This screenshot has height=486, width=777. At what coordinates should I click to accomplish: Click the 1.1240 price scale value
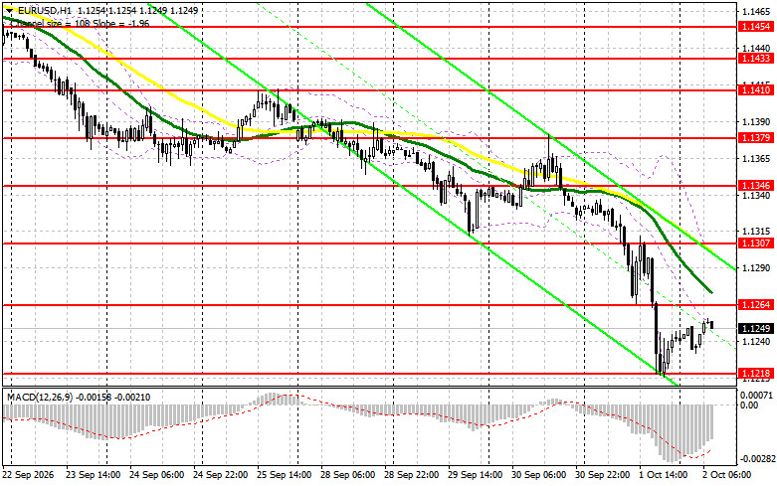[756, 342]
